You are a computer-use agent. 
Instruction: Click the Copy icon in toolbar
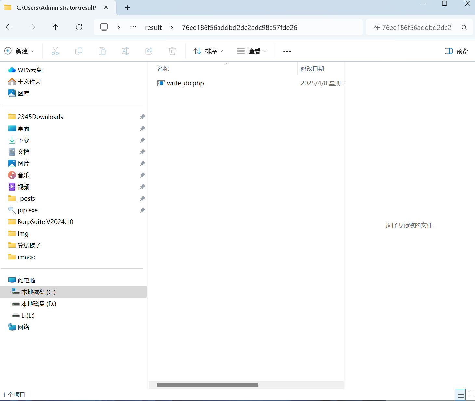click(79, 51)
